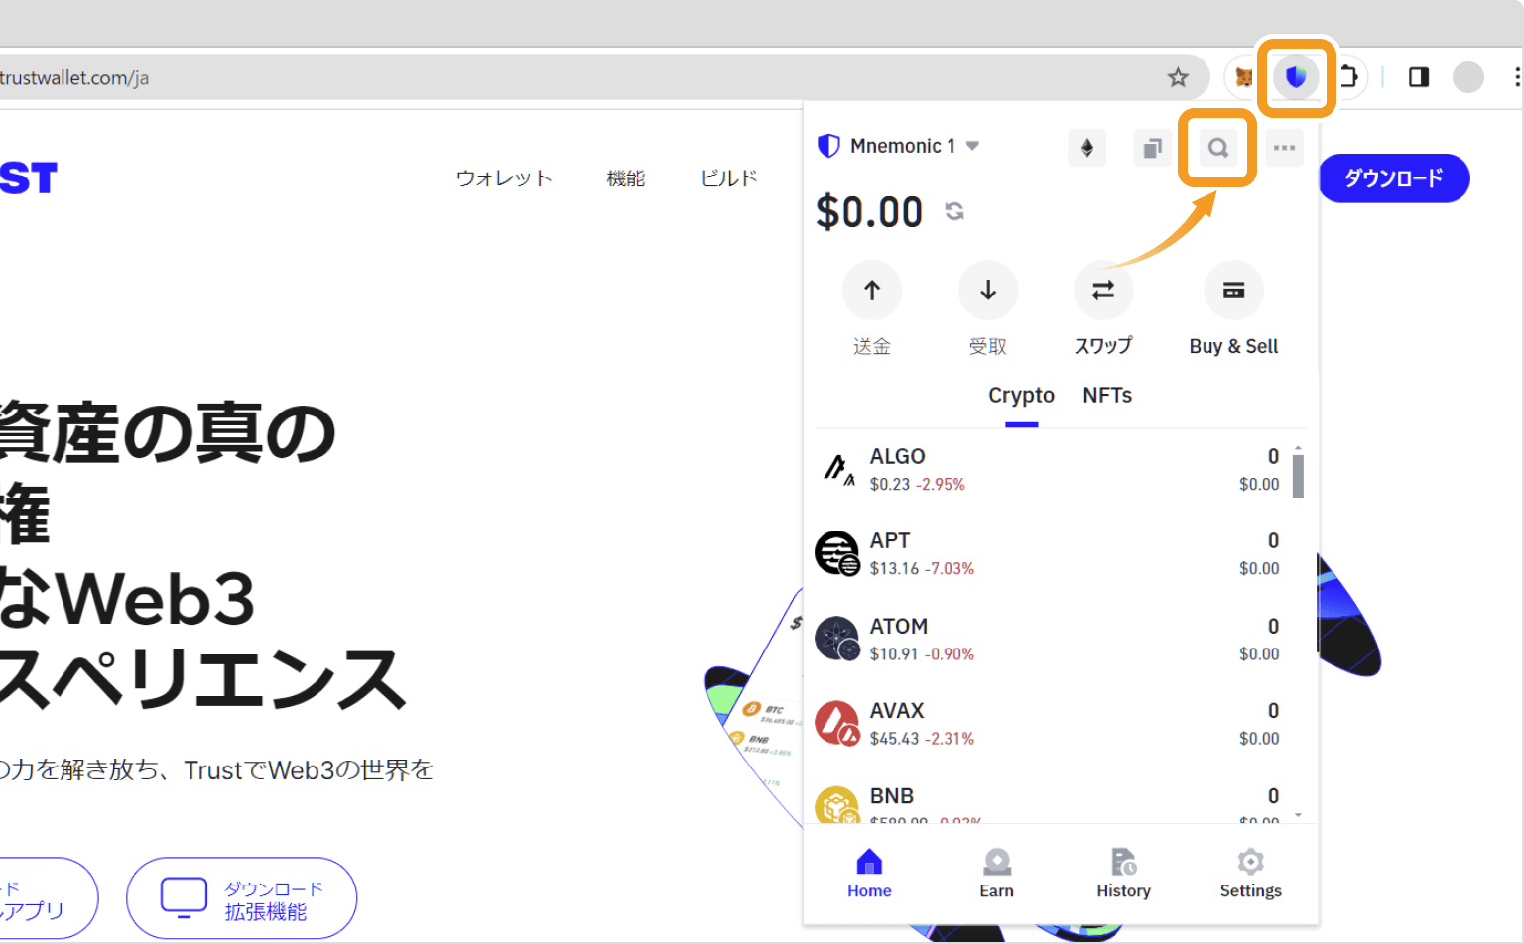Refresh the $0.00 balance

[954, 211]
